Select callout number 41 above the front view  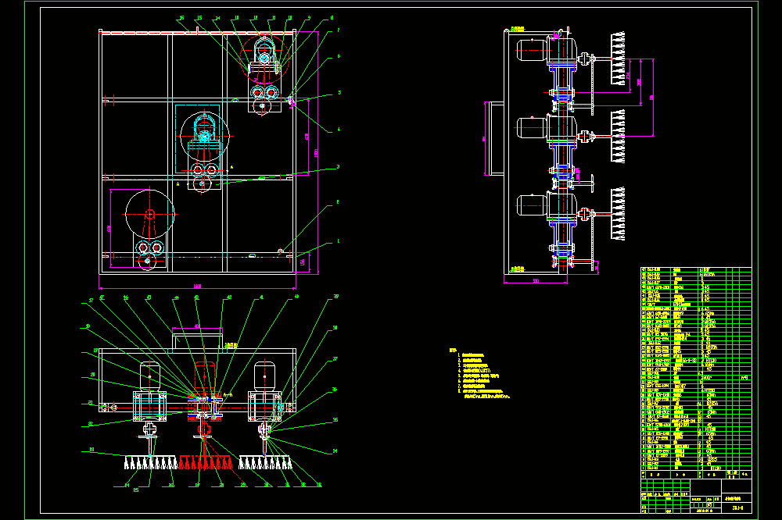click(x=261, y=297)
